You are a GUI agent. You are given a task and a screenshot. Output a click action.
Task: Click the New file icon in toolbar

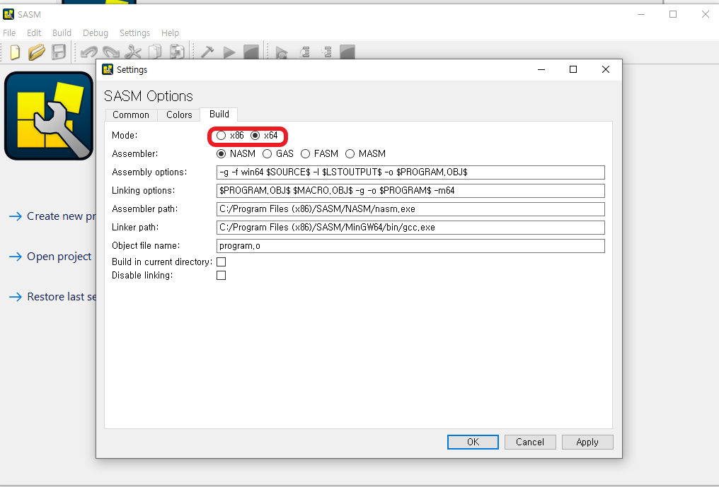point(15,52)
